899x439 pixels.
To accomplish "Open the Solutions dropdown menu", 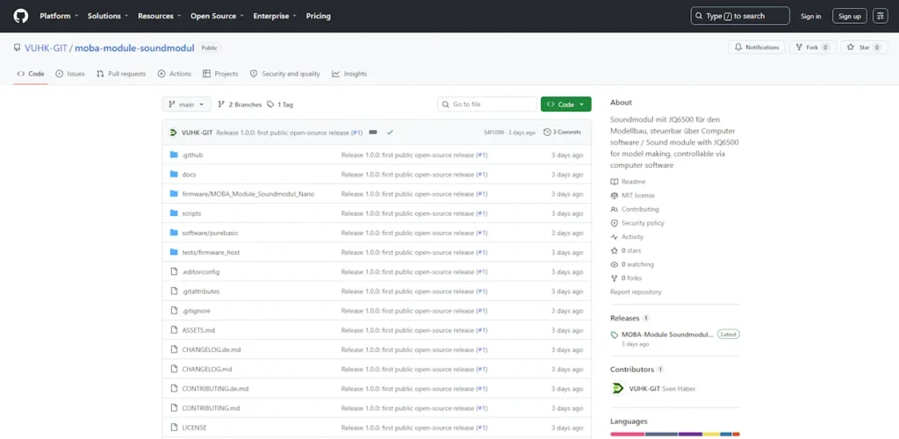I will click(108, 16).
